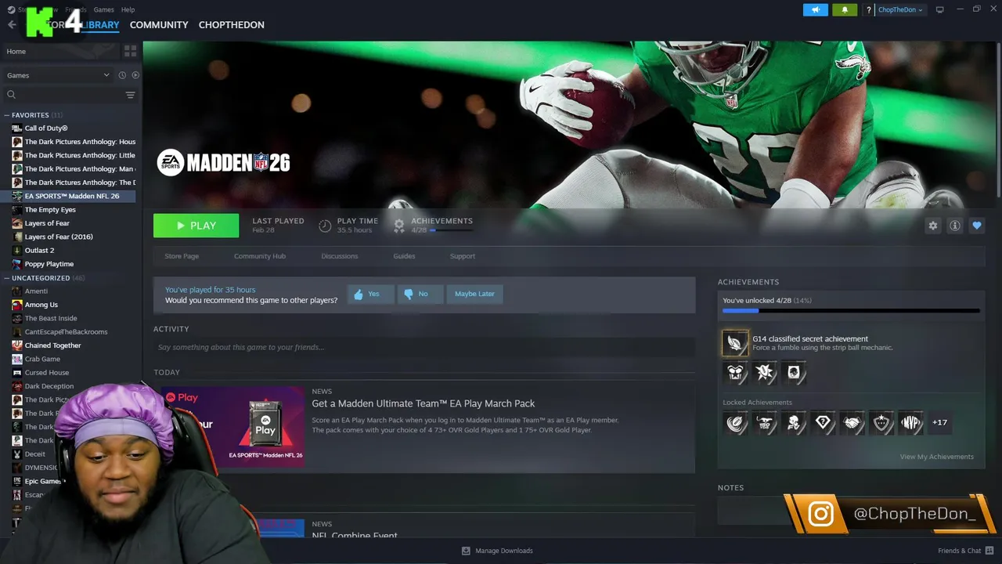Open the Community Hub link
1002x564 pixels.
[x=260, y=256]
